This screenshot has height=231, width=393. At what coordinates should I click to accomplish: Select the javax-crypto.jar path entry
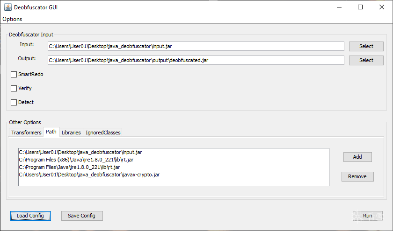(x=89, y=175)
